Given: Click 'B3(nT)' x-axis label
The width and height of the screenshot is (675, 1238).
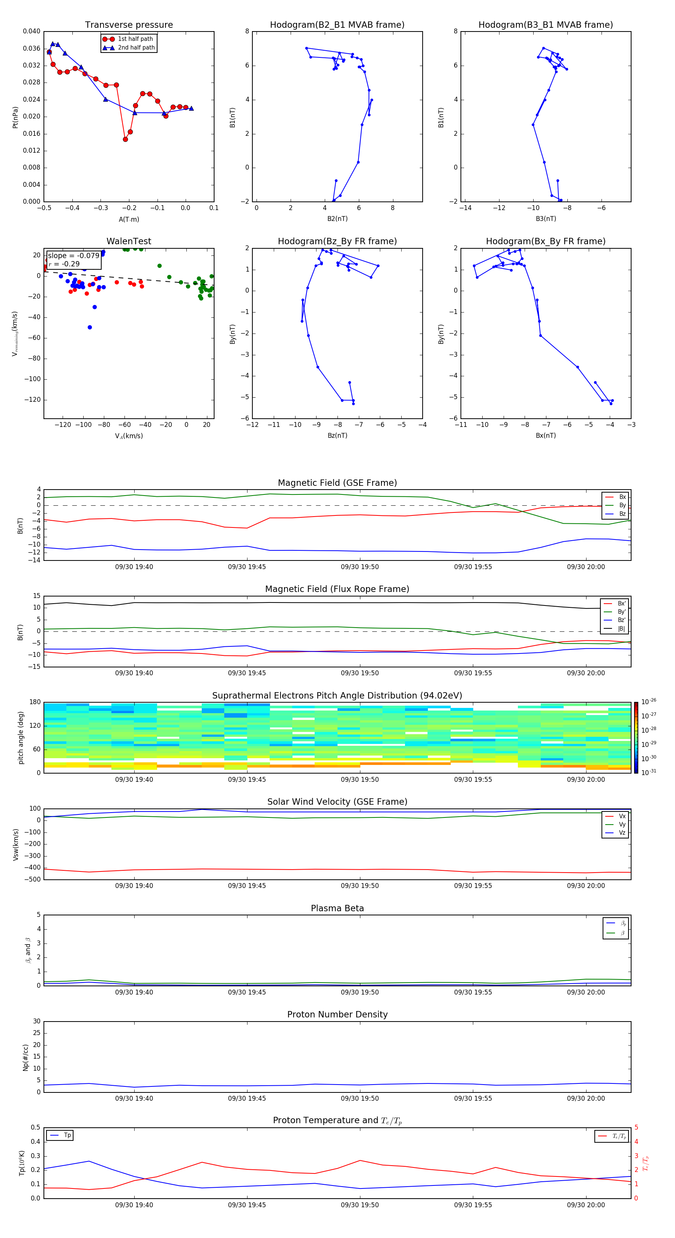Looking at the screenshot, I should point(546,219).
